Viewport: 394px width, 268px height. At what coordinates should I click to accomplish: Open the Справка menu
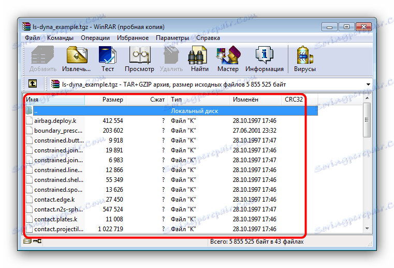point(208,38)
